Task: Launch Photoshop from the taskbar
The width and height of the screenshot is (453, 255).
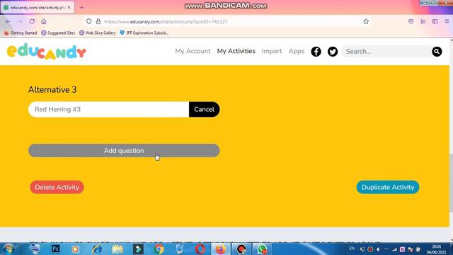Action: [x=55, y=249]
